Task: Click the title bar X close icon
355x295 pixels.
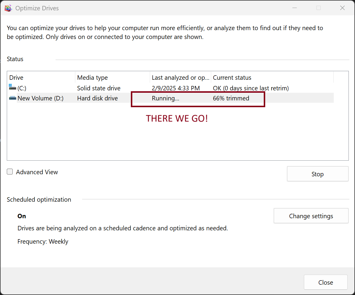Action: coord(342,8)
